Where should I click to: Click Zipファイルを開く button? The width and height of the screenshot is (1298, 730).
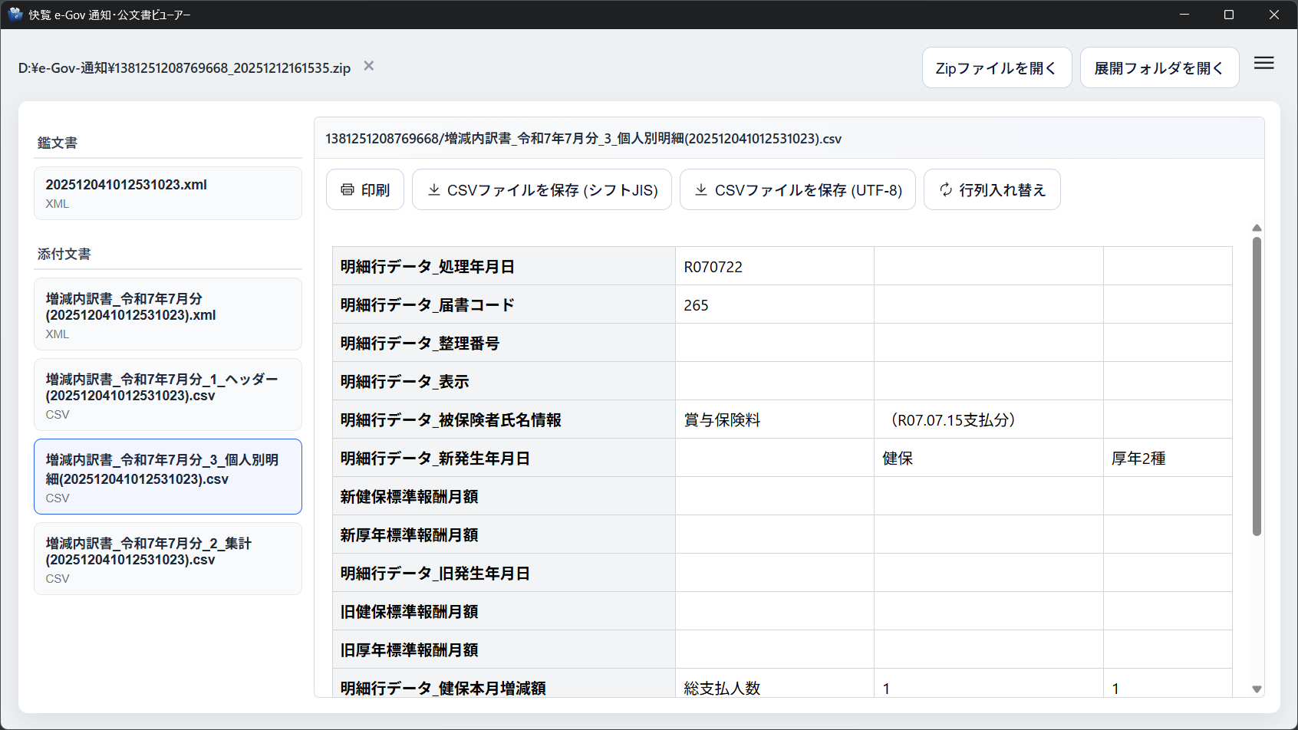pyautogui.click(x=996, y=68)
